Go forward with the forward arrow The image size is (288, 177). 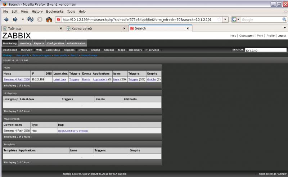click(15, 19)
